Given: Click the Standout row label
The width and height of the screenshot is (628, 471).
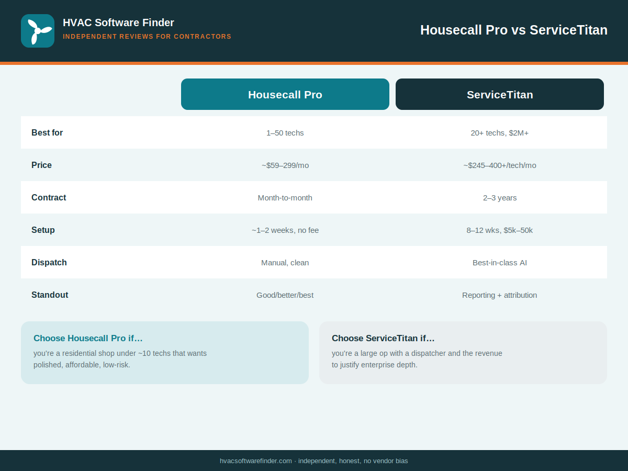Looking at the screenshot, I should point(50,295).
